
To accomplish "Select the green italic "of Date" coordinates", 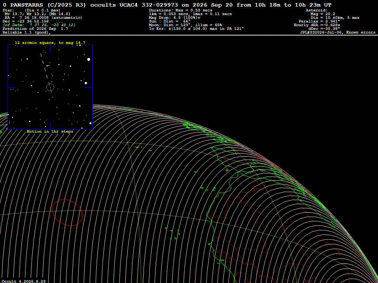I will 39,25.
